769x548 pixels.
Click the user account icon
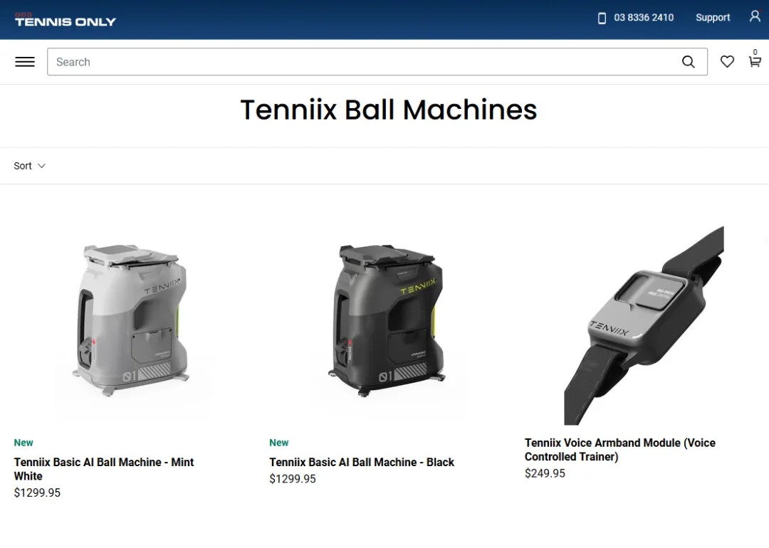point(755,16)
